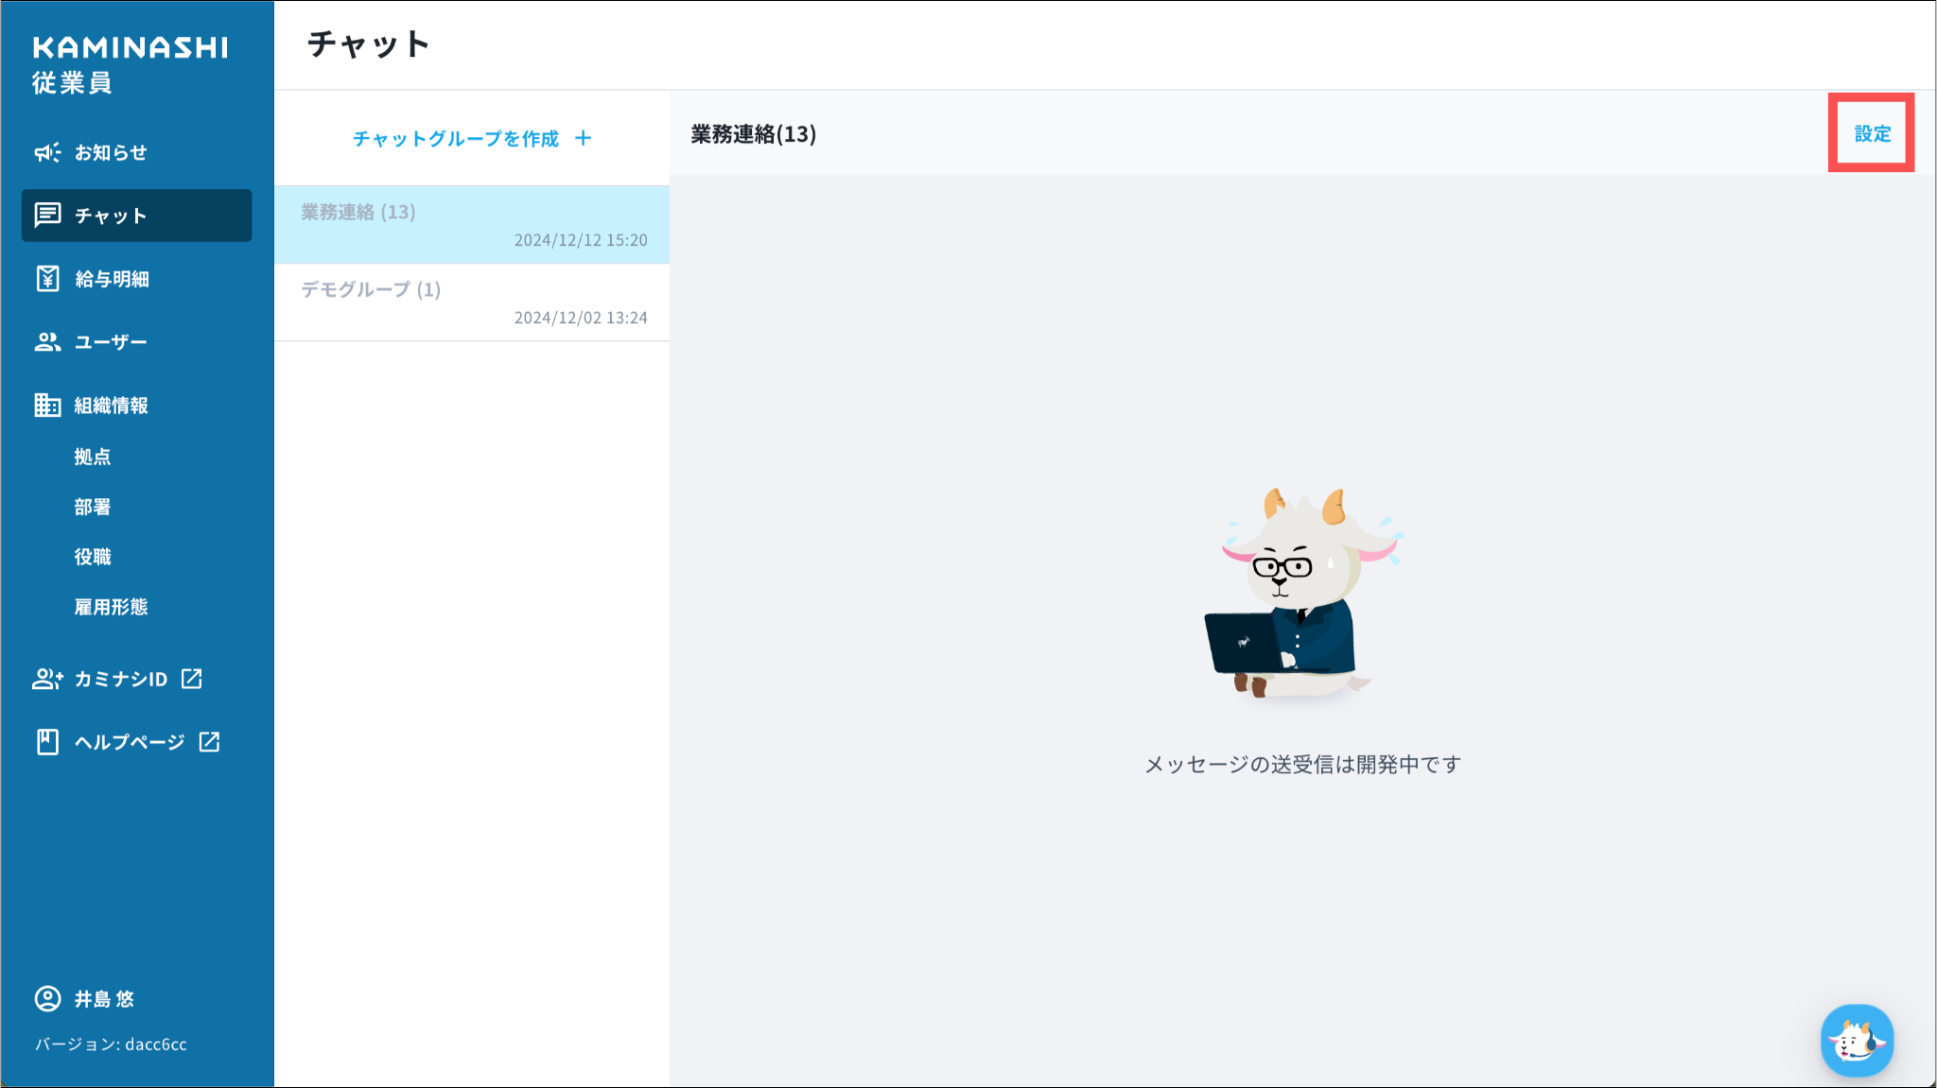The width and height of the screenshot is (1937, 1088).
Task: Click the plus icon beside チャットグループを作成
Action: click(x=584, y=138)
